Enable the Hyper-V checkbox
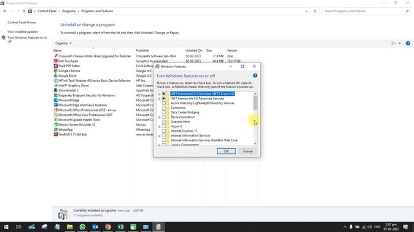 pos(164,126)
